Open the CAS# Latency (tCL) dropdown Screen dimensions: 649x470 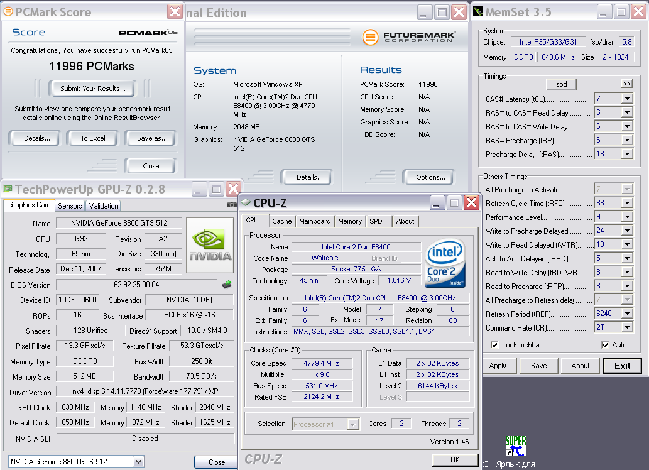tap(627, 99)
